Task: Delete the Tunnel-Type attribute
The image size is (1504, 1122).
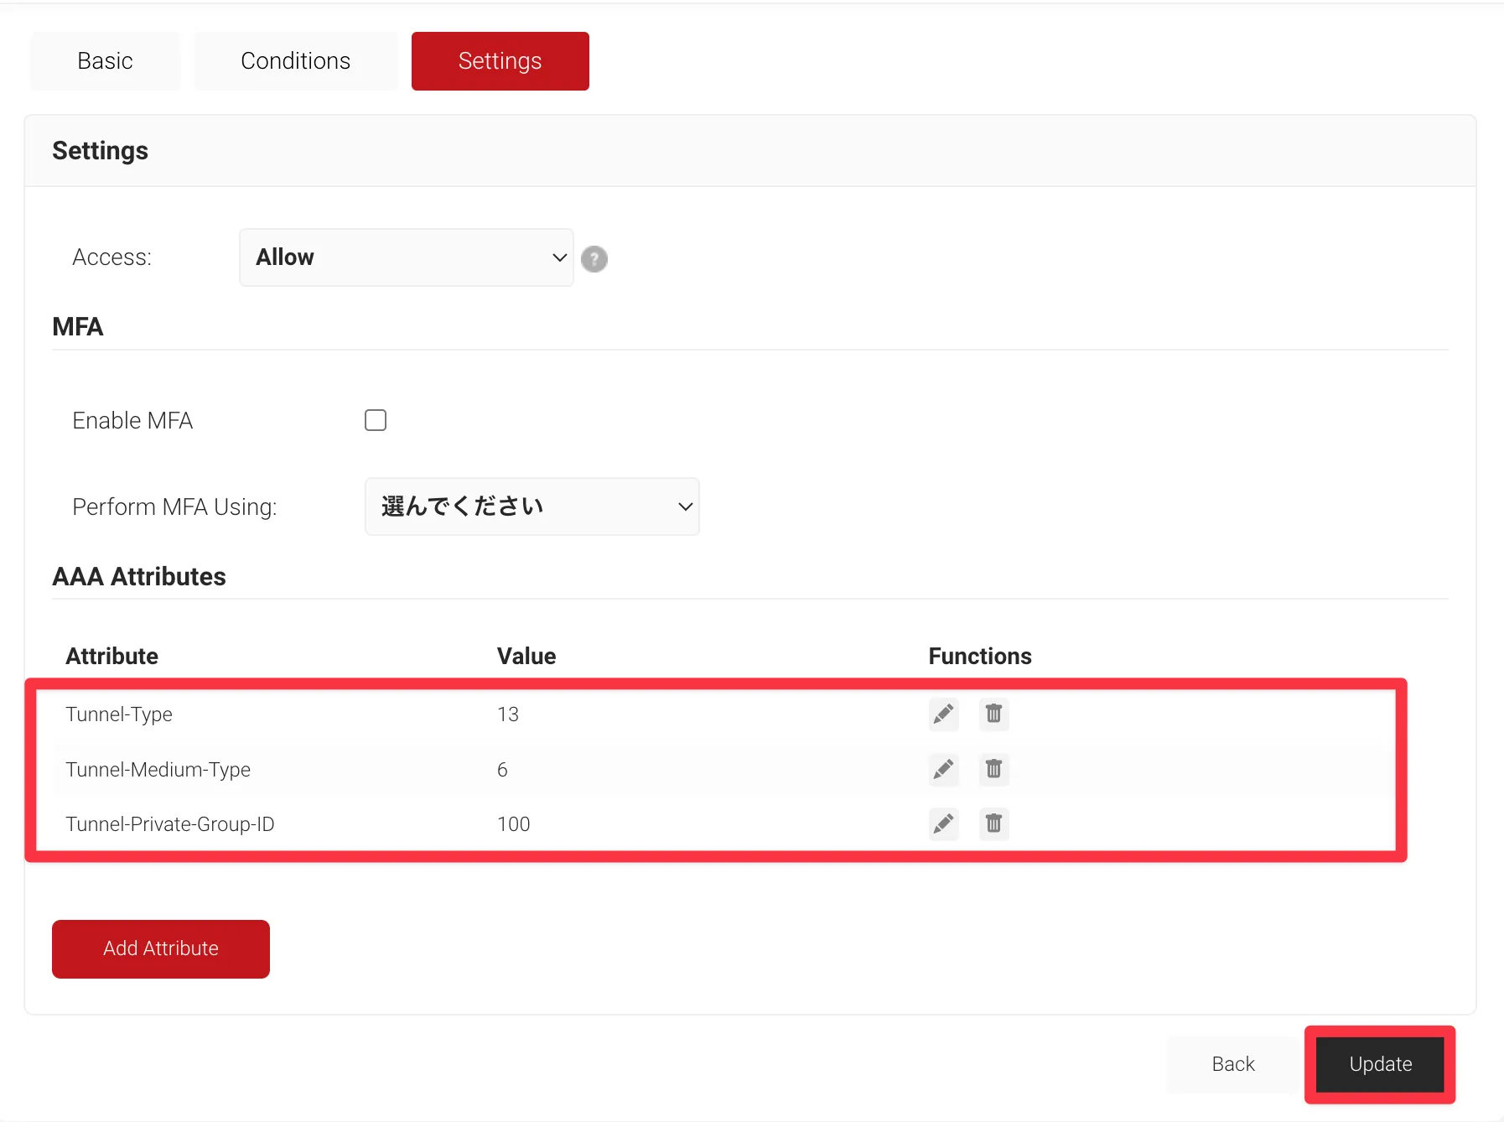Action: [x=993, y=714]
